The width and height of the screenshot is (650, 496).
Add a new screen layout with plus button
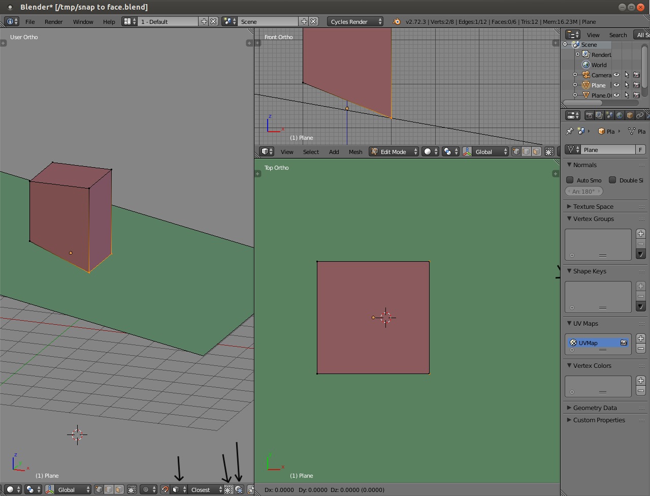coord(204,21)
